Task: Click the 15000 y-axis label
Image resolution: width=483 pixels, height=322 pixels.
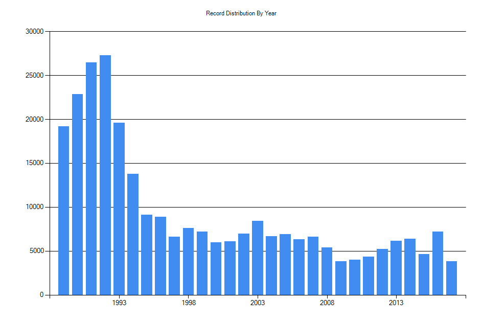Action: click(35, 163)
